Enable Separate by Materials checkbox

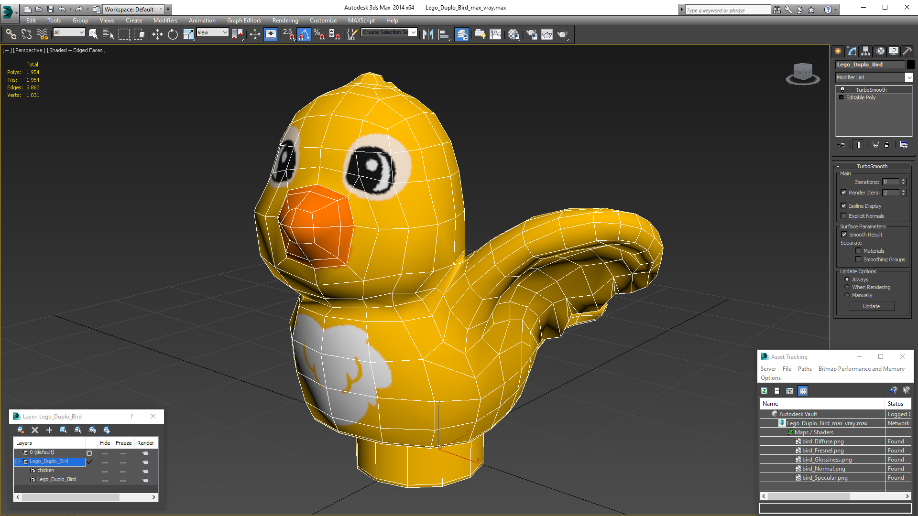pos(858,251)
